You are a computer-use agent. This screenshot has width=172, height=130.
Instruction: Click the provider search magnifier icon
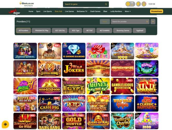point(147,22)
